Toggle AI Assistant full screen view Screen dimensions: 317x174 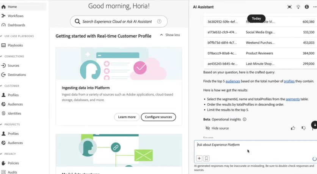289,7
